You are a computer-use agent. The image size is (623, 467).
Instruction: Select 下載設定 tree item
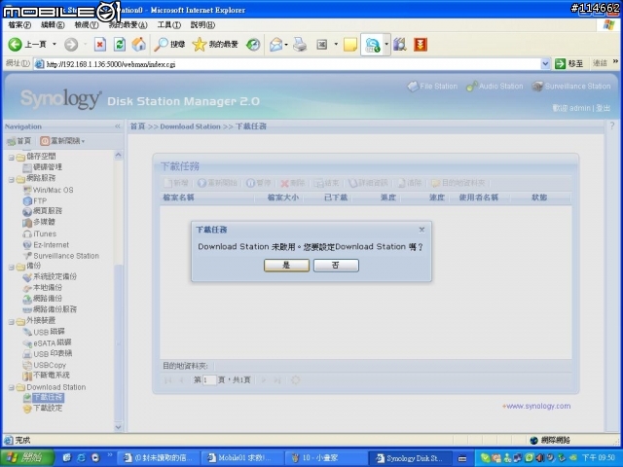(x=43, y=408)
